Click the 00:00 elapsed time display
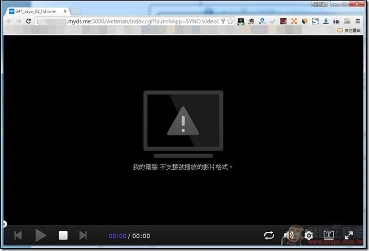Viewport: 369px width, 251px height. [117, 236]
